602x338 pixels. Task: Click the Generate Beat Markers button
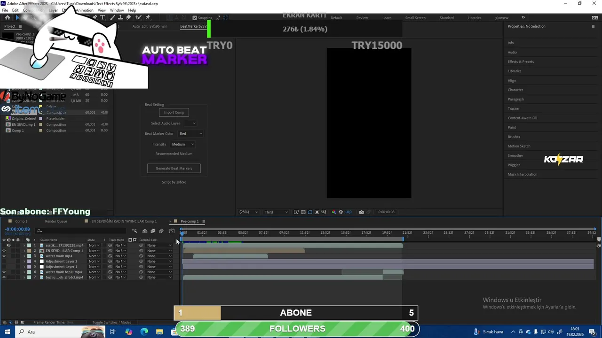pos(174,169)
